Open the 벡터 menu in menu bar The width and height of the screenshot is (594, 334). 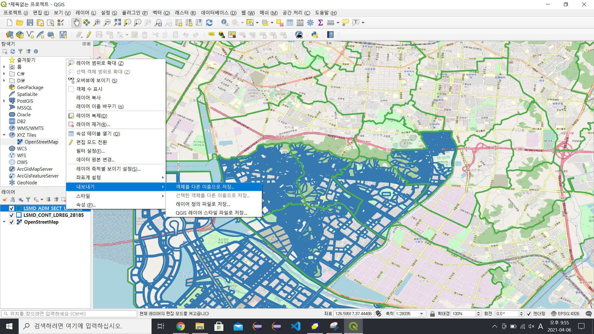click(161, 13)
